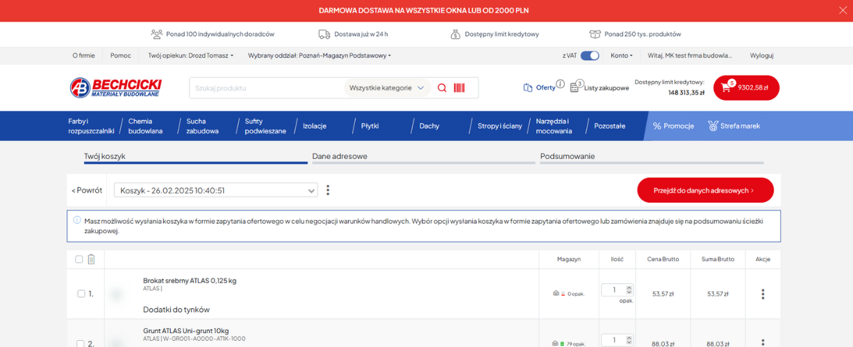Open Sucha zabudowa category
Screen dimensions: 853x347
[202, 126]
